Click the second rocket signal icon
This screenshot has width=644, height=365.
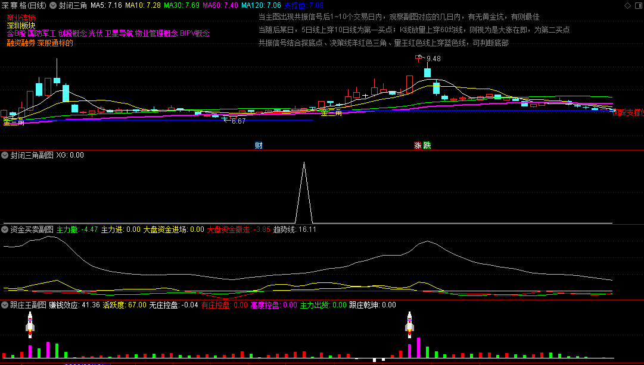coord(409,325)
